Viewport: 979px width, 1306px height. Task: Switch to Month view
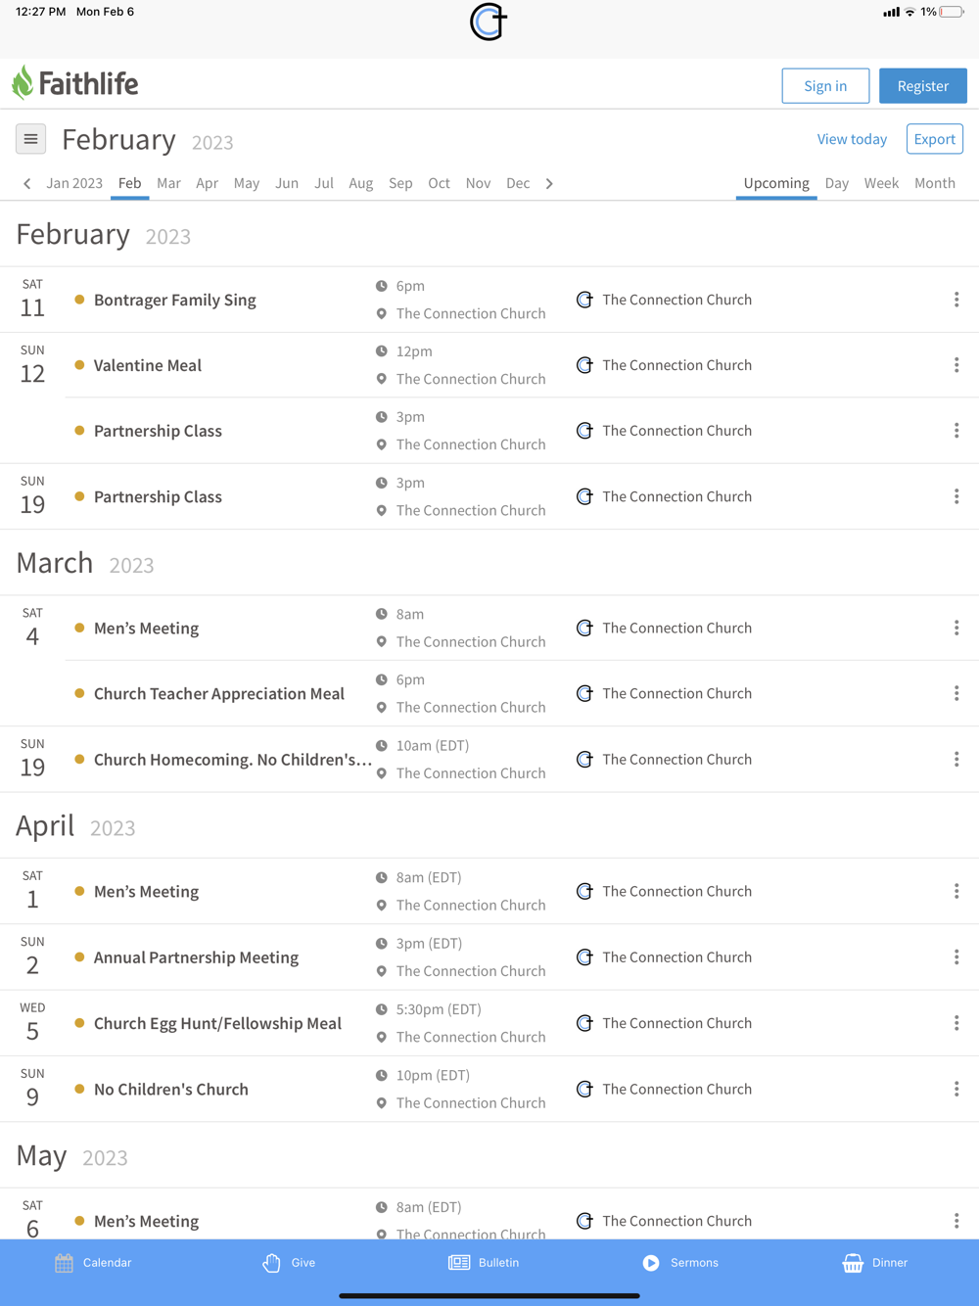point(935,183)
